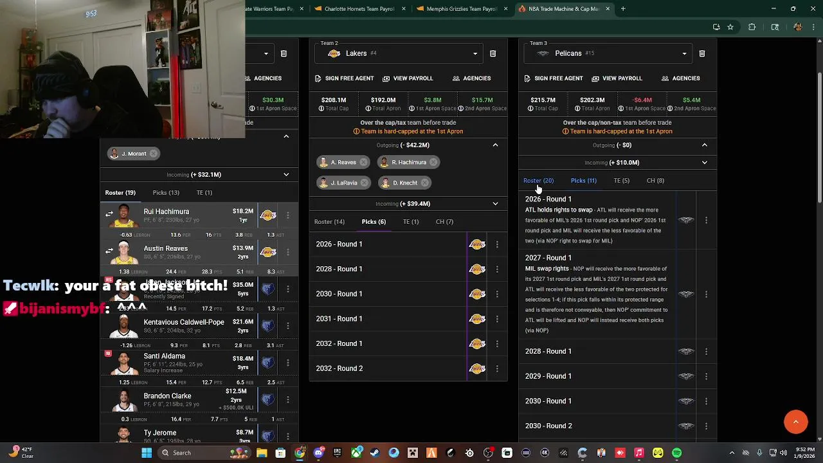Switch to Charlotte Hornets Team Payroll browser tab

(x=359, y=9)
